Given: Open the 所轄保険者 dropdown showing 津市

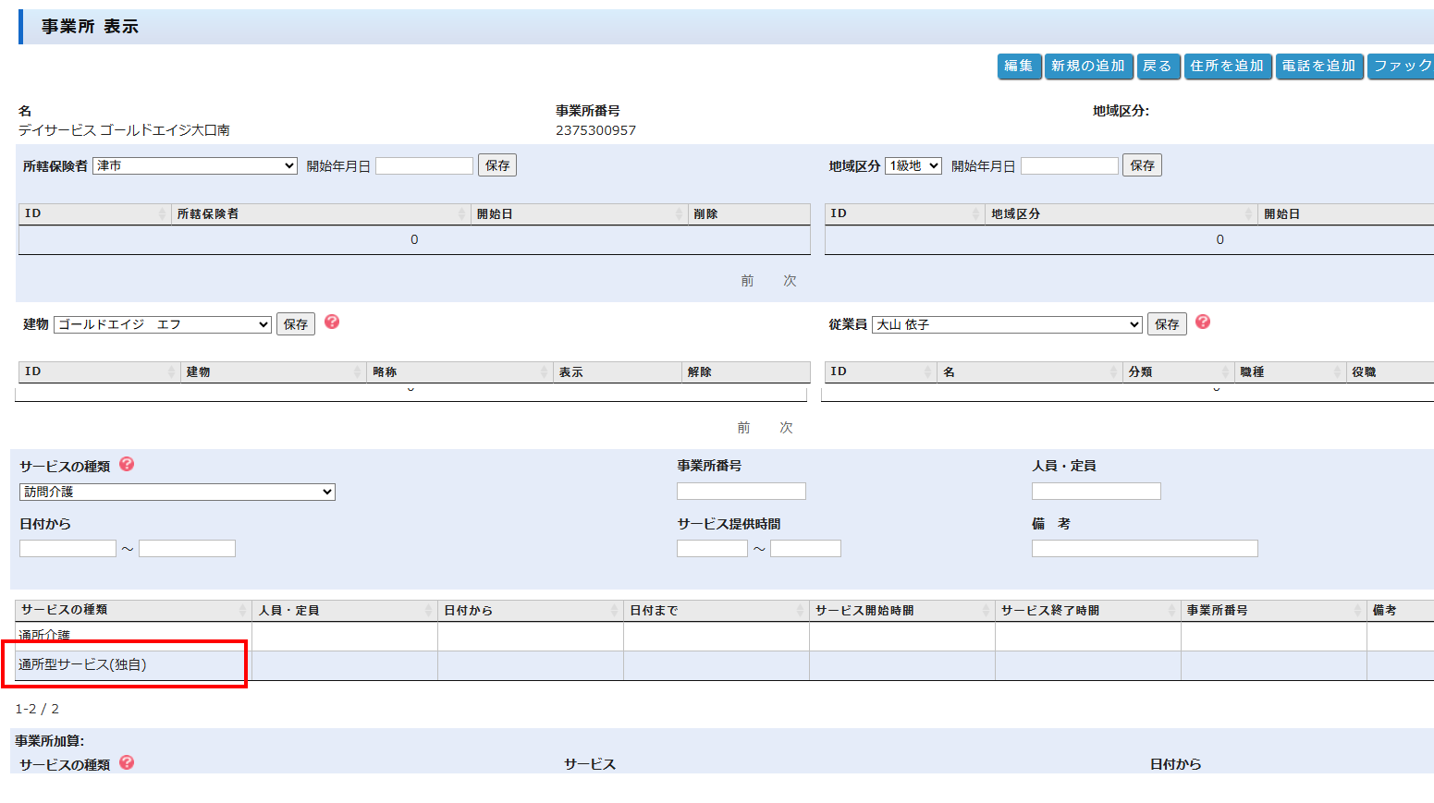Looking at the screenshot, I should 195,166.
